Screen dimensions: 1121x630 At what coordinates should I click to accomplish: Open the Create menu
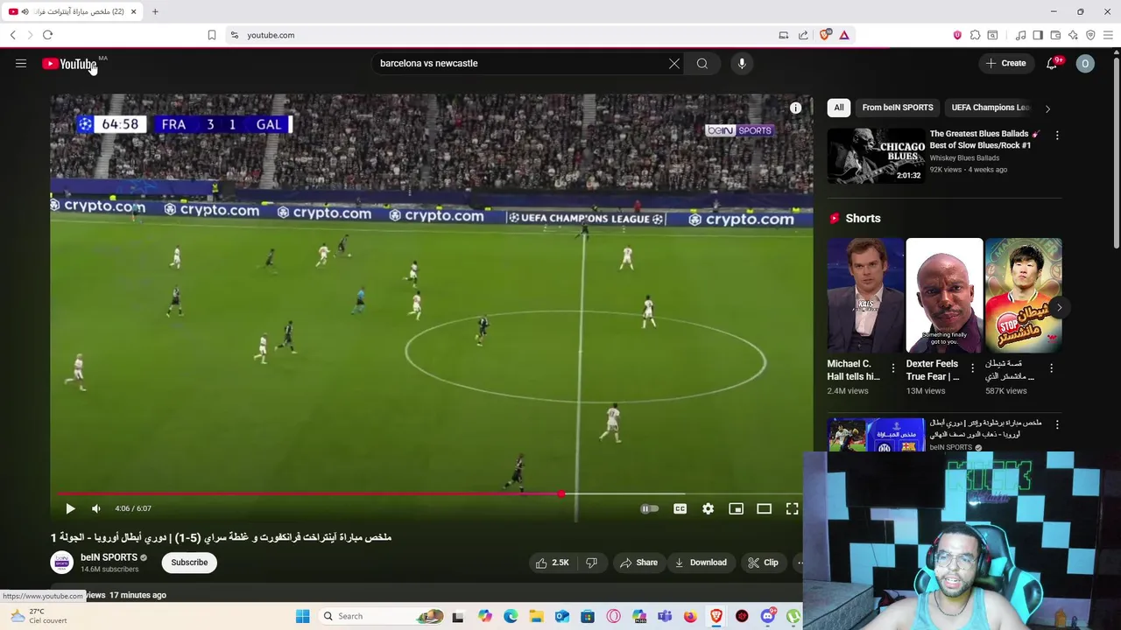tap(1005, 63)
